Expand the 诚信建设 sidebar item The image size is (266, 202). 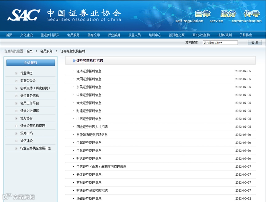(16, 141)
